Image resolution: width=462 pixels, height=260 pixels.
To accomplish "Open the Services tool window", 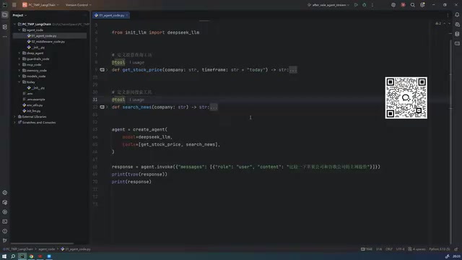I will point(5,212).
